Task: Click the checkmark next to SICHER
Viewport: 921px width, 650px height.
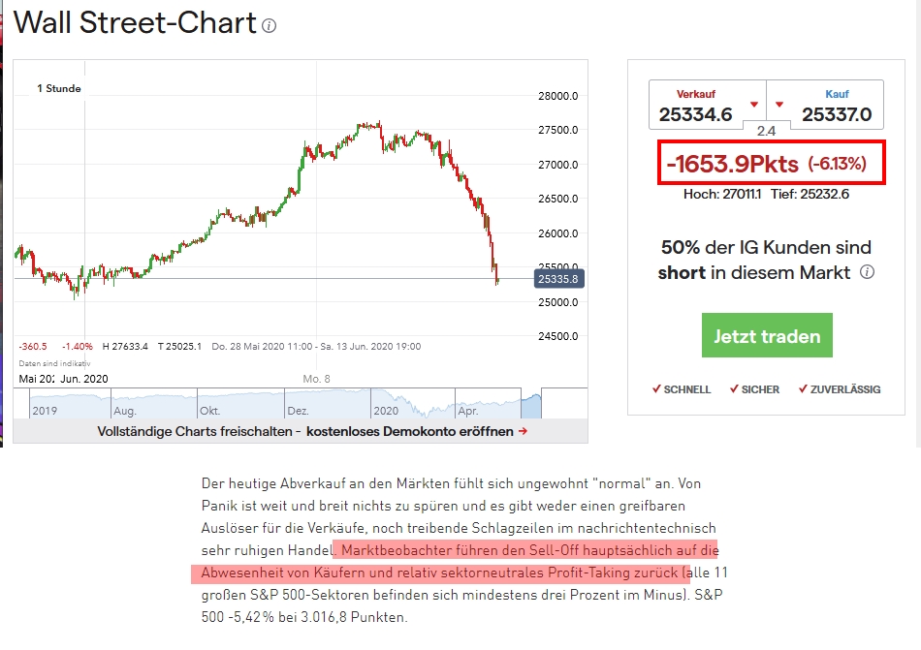Action: 734,389
